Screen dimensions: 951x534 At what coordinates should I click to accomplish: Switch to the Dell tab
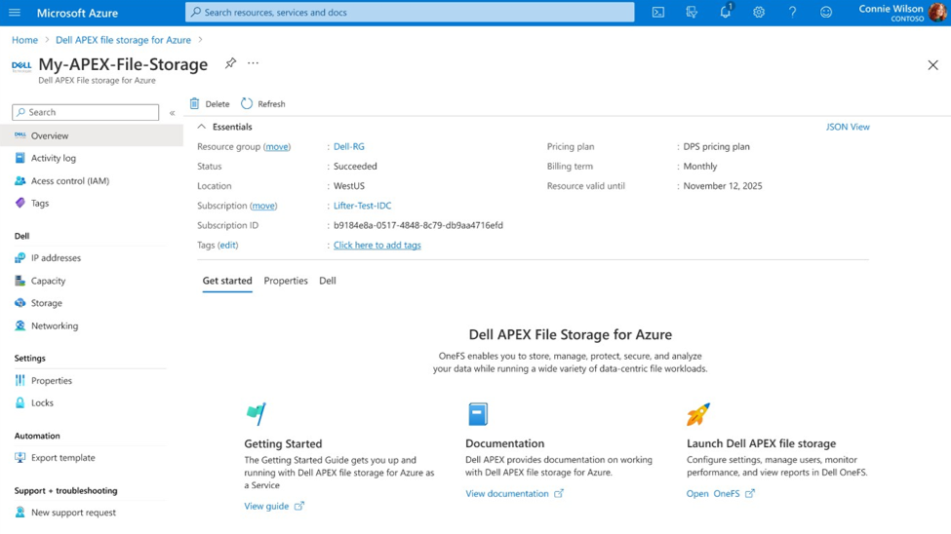(328, 281)
